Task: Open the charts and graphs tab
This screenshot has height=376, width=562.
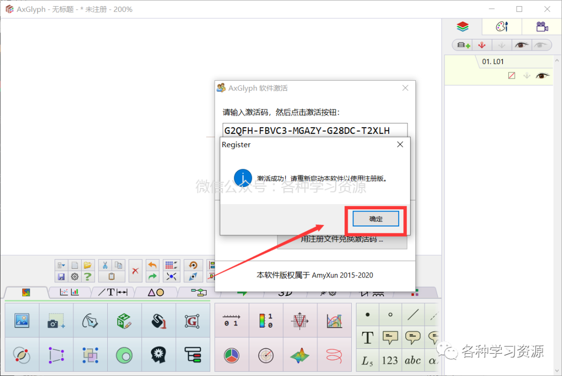Action: [x=69, y=292]
